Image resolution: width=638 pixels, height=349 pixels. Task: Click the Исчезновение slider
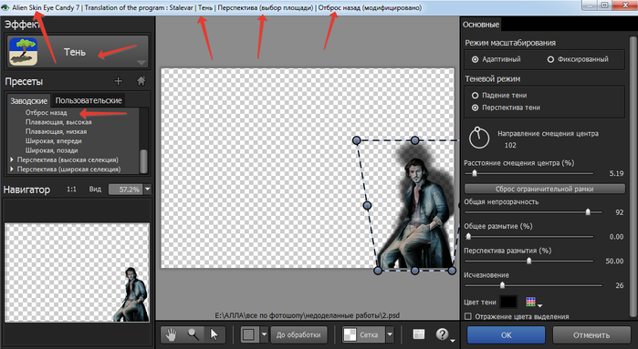pos(533,285)
